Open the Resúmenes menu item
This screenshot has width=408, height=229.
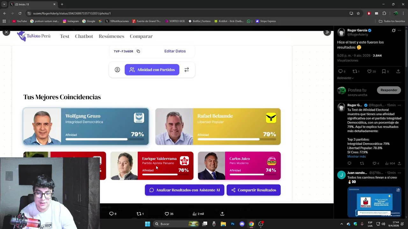[111, 36]
